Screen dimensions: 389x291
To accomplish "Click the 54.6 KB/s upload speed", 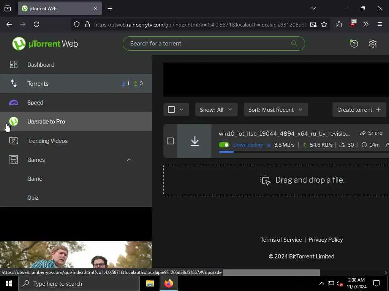I will pos(321,145).
